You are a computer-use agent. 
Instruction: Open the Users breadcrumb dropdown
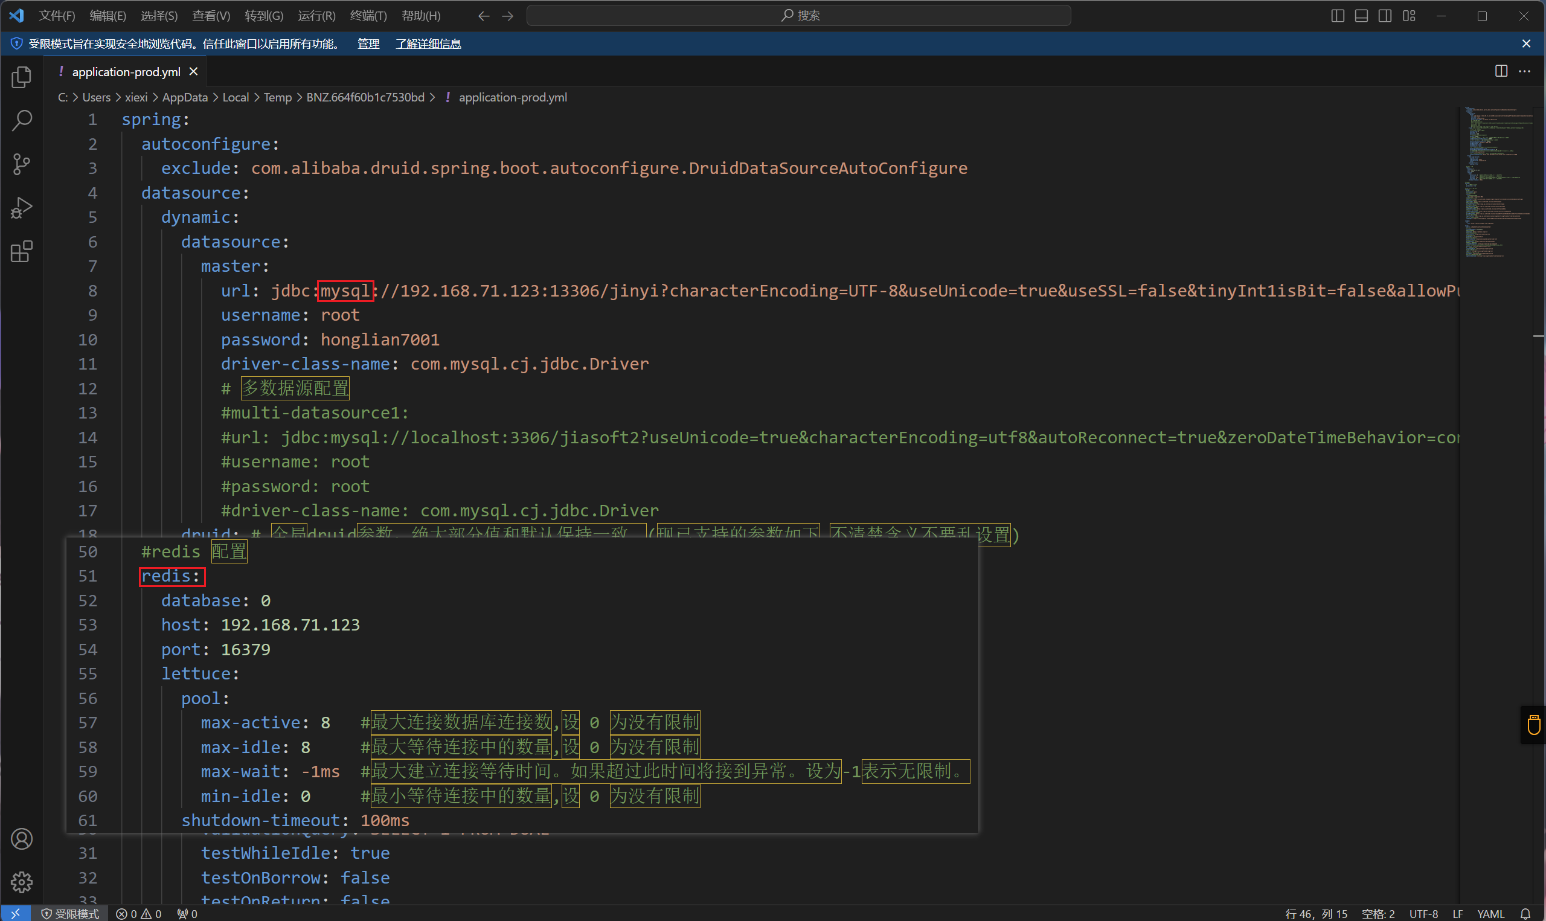coord(96,97)
